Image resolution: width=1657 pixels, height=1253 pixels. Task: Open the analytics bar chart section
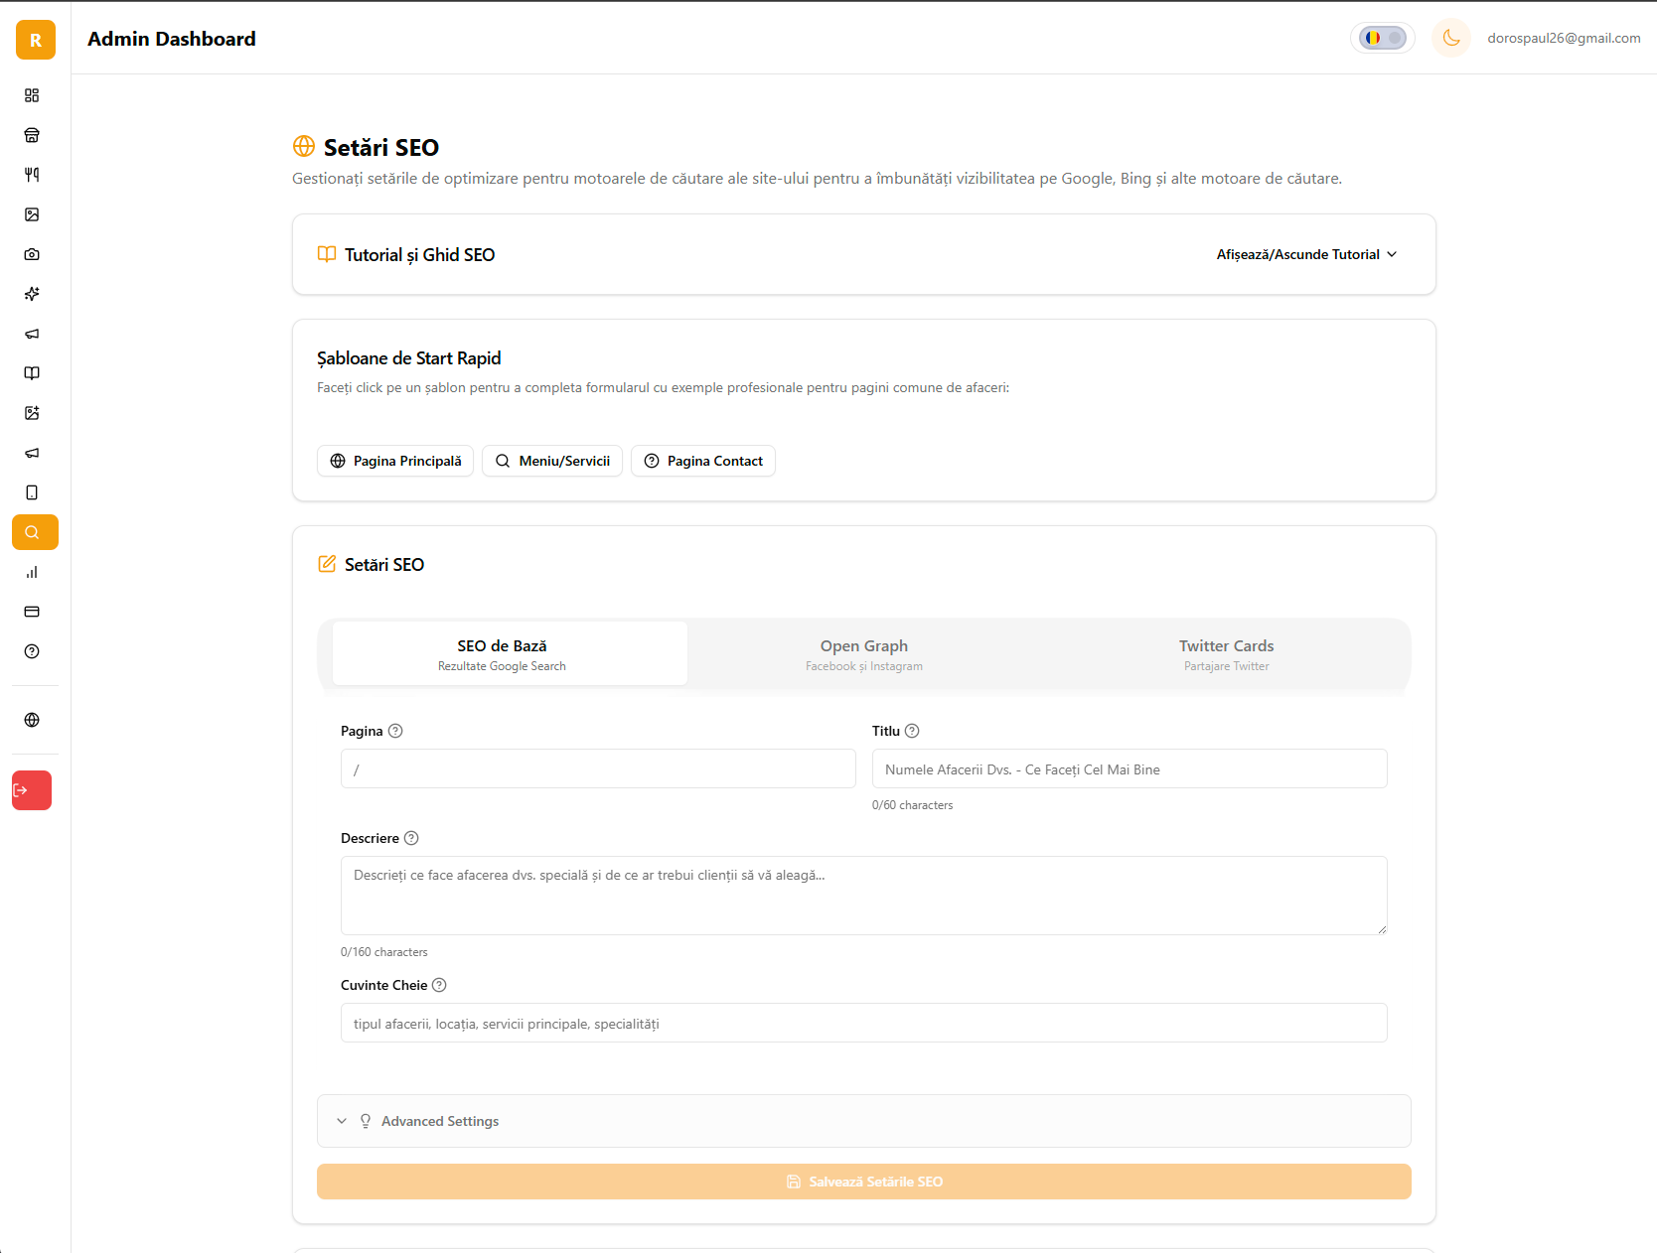[32, 572]
